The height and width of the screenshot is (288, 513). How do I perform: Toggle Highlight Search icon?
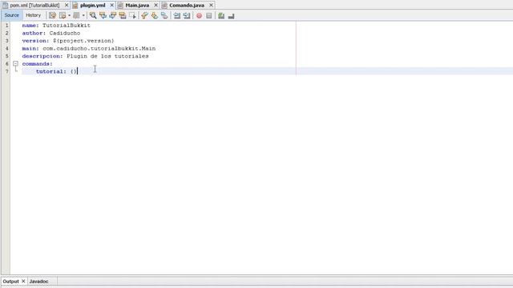tap(123, 15)
